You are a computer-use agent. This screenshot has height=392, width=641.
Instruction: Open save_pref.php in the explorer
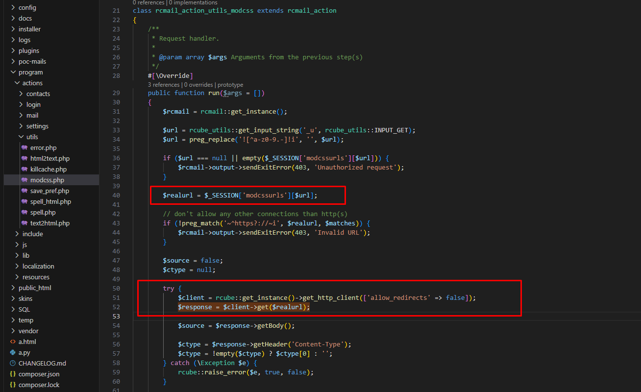click(x=49, y=191)
